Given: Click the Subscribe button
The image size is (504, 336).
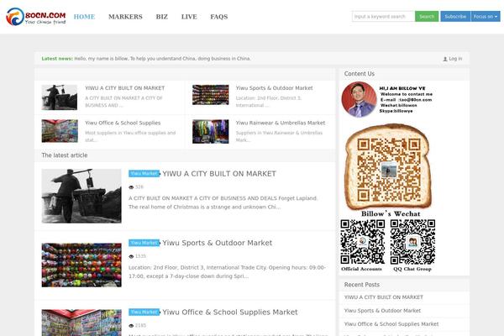Looking at the screenshot, I should click(x=455, y=17).
